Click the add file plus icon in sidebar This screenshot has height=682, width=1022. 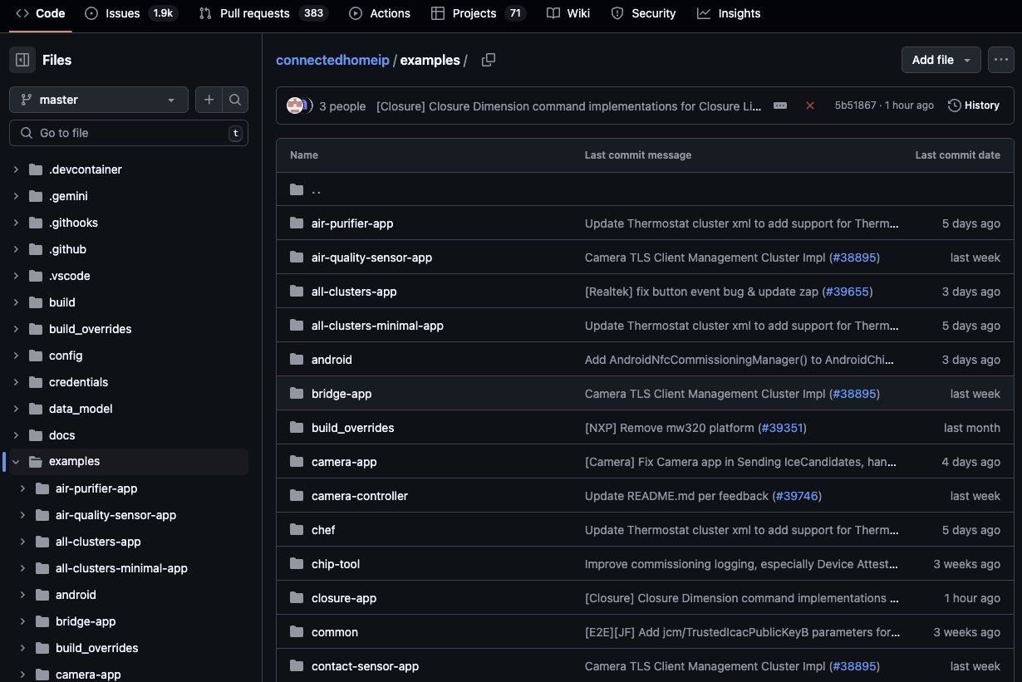coord(209,100)
